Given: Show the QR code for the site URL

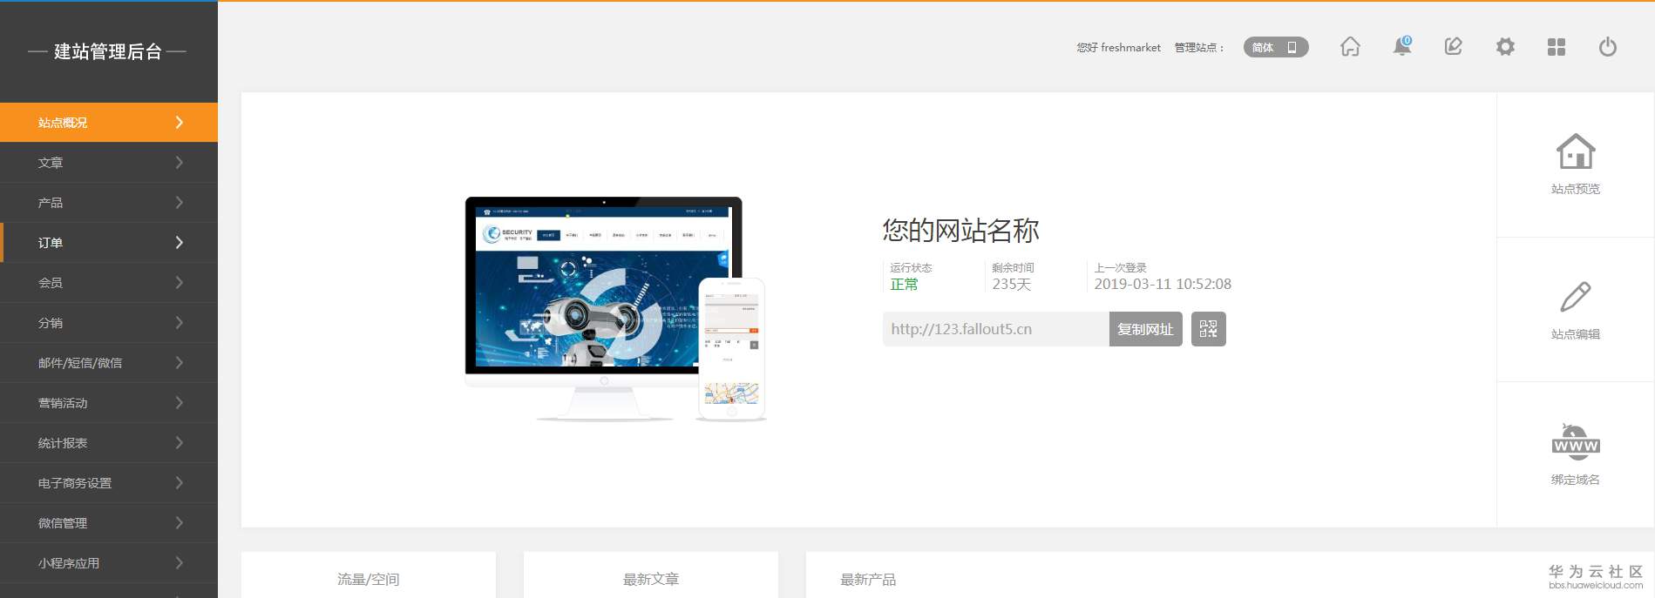Looking at the screenshot, I should click(x=1208, y=329).
